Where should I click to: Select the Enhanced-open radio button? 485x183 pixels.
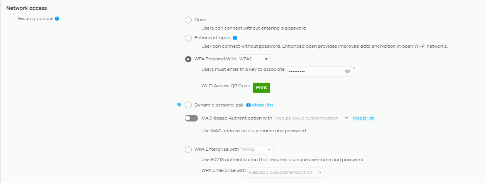188,38
